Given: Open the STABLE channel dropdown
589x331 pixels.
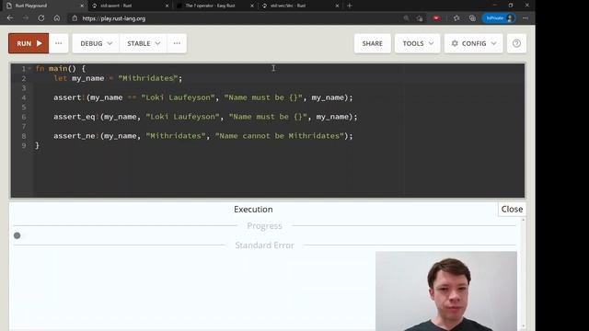Looking at the screenshot, I should 144,43.
